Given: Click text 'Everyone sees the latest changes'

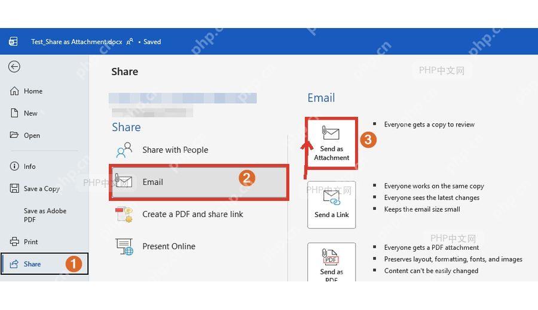Looking at the screenshot, I should (x=432, y=198).
